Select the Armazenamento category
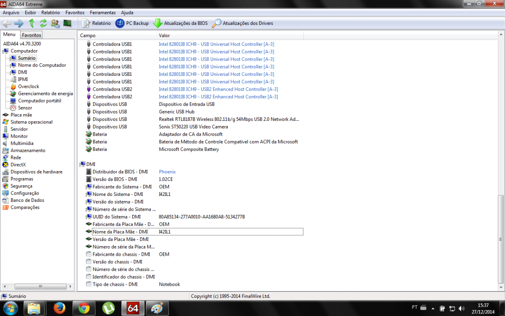 (x=28, y=151)
